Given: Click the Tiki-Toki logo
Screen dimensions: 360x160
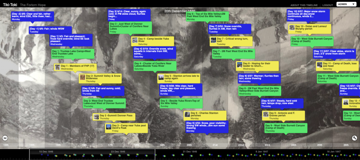Looking at the screenshot, I should click(9, 5).
